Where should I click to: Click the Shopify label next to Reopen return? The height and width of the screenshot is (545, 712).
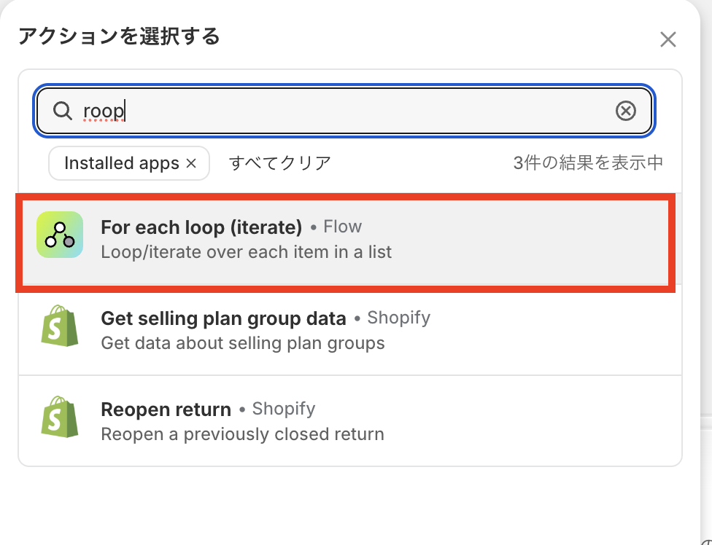coord(283,409)
